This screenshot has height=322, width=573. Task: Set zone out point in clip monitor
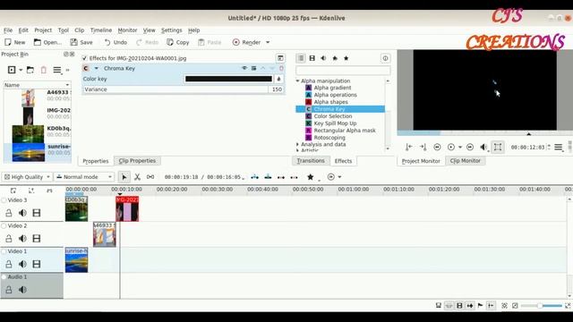(423, 147)
